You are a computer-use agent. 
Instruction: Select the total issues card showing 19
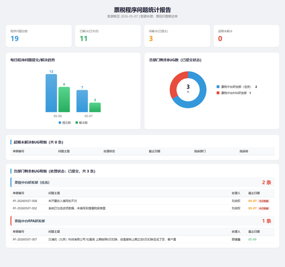[39, 36]
